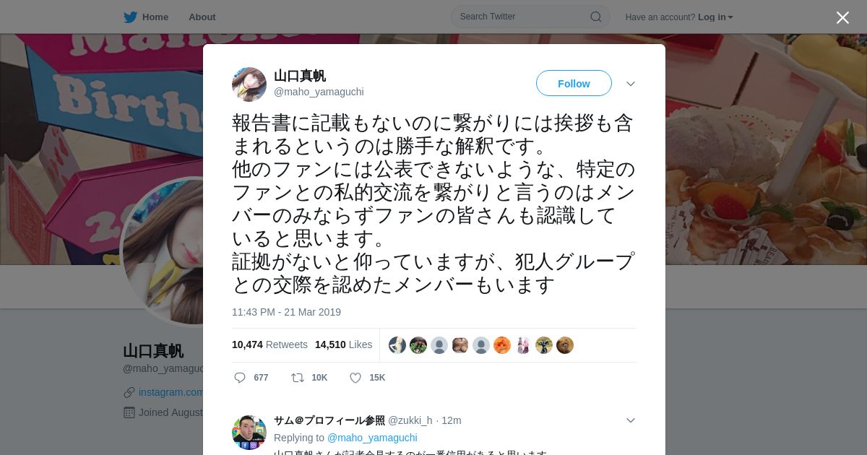
Task: Like the tweet via heart icon
Action: click(355, 378)
